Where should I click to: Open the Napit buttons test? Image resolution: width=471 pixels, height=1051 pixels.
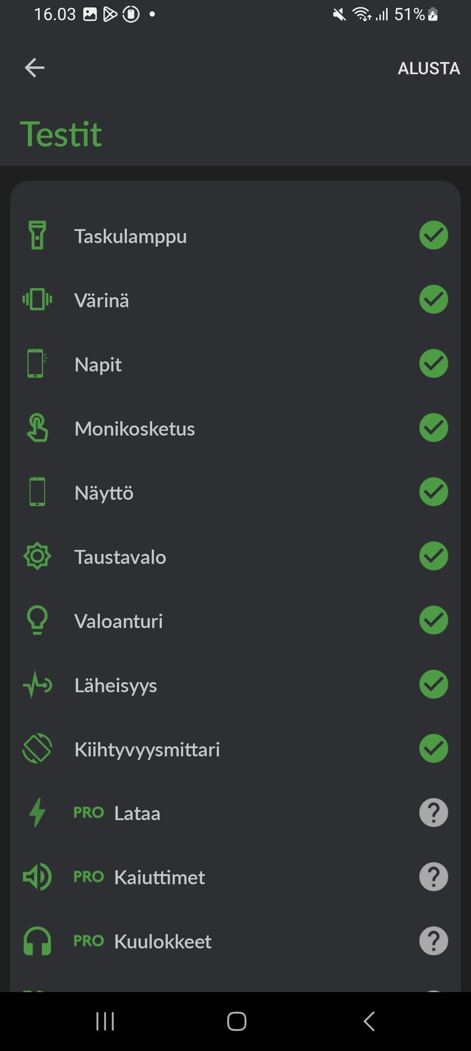point(98,364)
